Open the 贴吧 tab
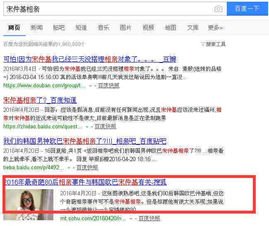Screen dimensions: 269x226 [x=59, y=27]
